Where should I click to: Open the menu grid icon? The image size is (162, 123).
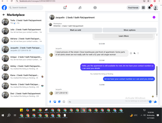143,7
